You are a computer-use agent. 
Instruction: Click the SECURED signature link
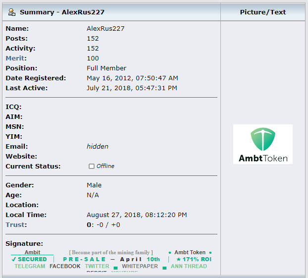pyautogui.click(x=29, y=259)
